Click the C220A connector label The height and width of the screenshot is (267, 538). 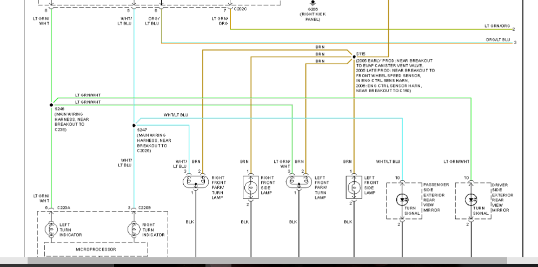coord(64,208)
